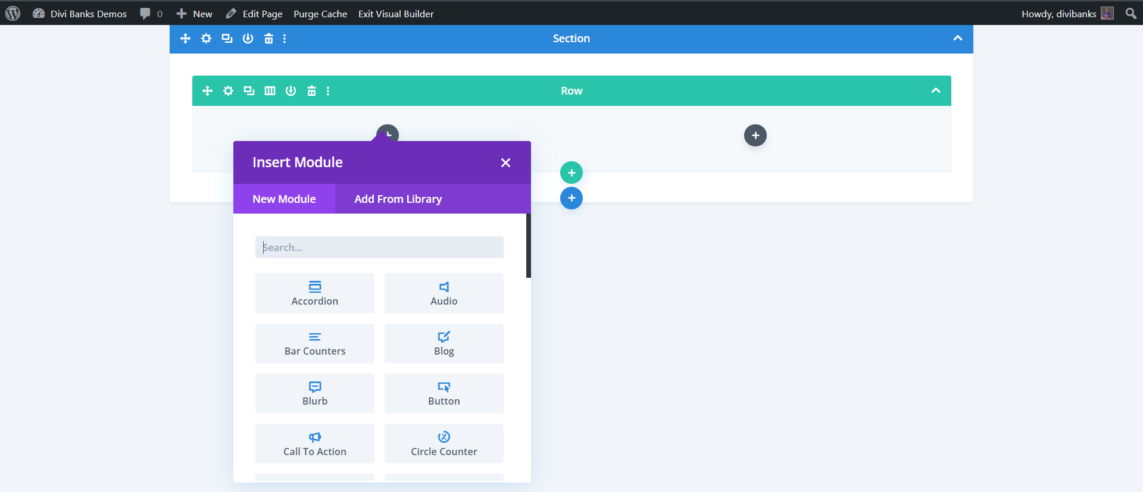Save Section to library icon
The height and width of the screenshot is (492, 1143).
pyautogui.click(x=248, y=39)
